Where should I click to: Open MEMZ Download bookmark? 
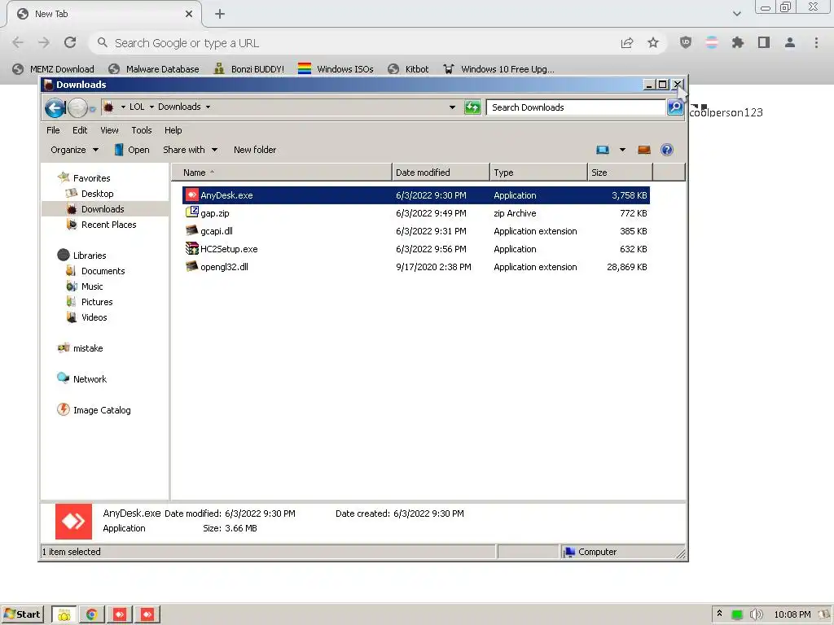point(53,69)
